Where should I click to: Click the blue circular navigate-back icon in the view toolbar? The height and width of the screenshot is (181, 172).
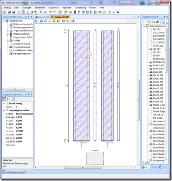(x=63, y=21)
